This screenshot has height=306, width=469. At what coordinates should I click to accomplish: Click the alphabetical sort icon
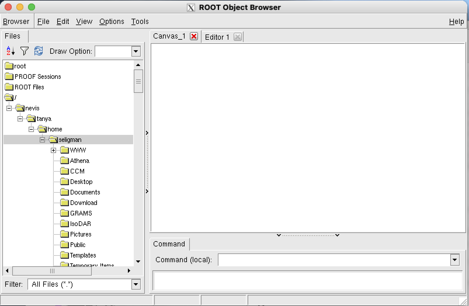10,51
